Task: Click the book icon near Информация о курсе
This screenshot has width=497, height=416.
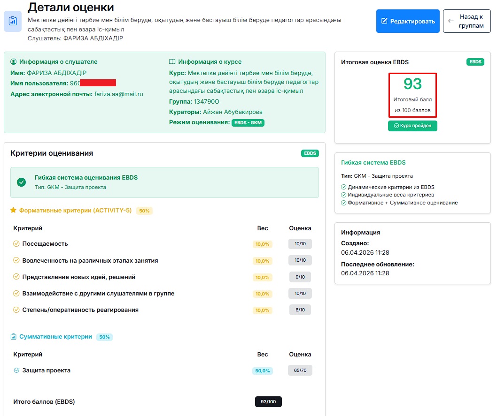Action: (172, 62)
